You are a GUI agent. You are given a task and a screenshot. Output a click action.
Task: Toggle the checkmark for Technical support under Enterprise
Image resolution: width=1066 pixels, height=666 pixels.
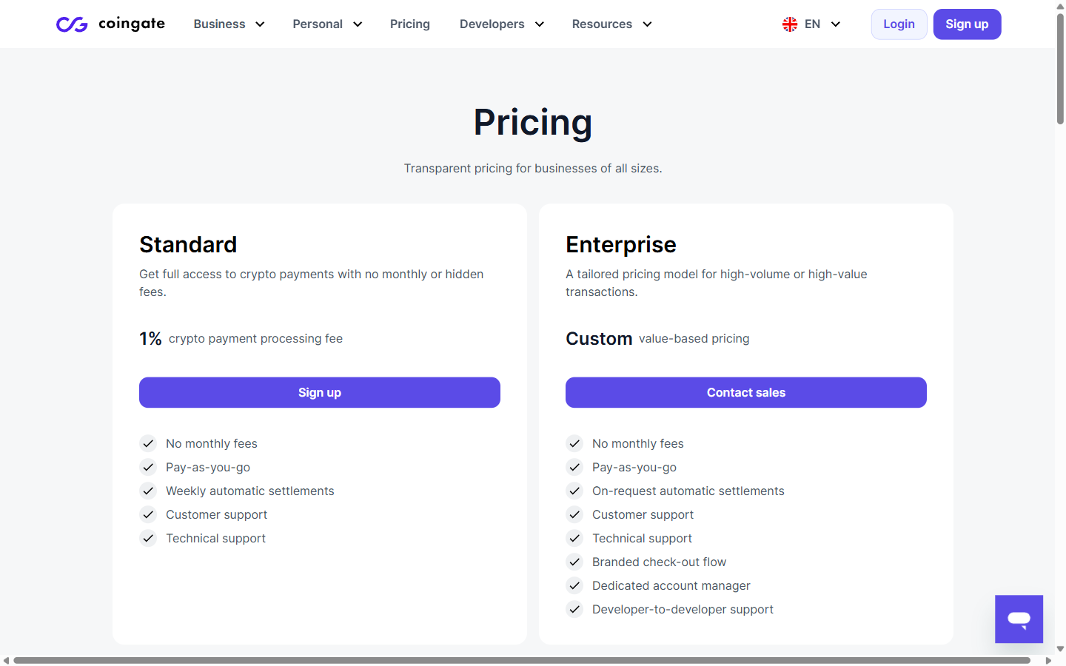574,538
